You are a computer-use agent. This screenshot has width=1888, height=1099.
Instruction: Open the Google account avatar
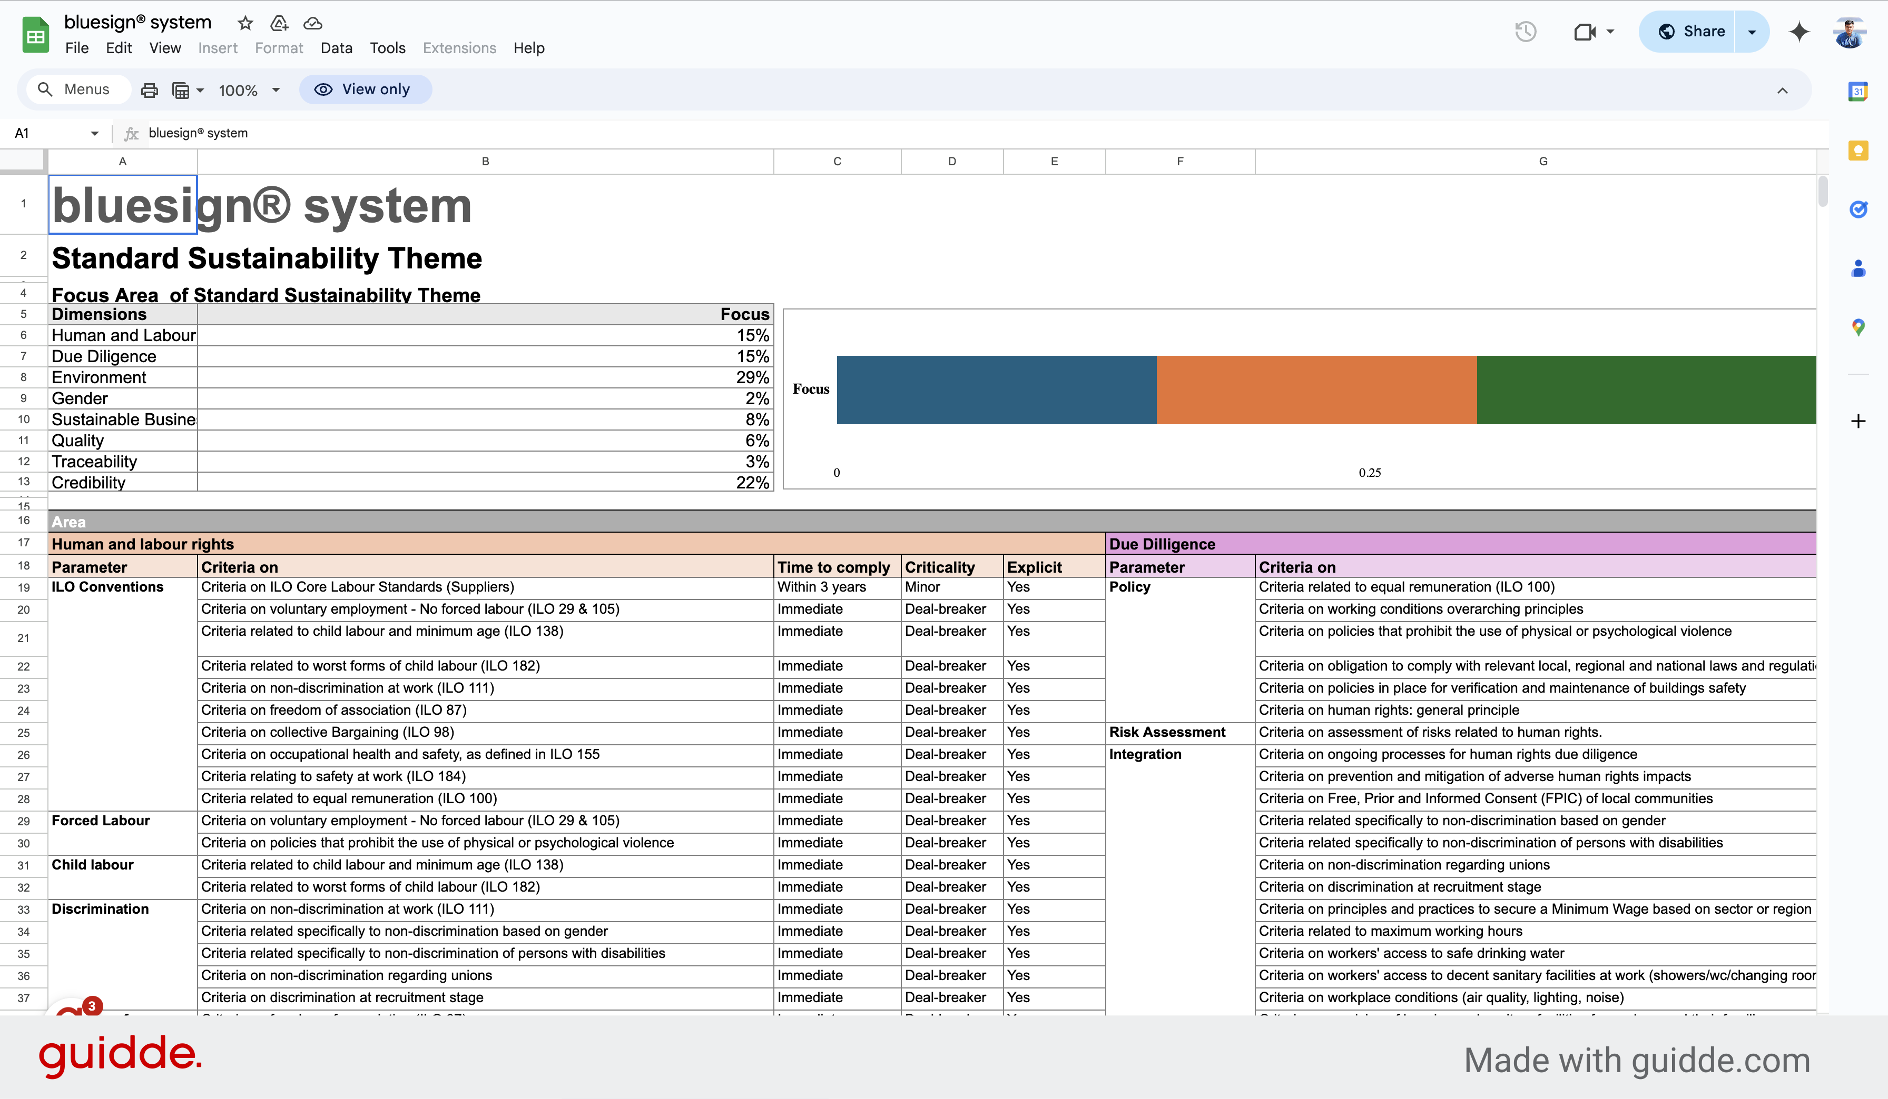tap(1850, 32)
